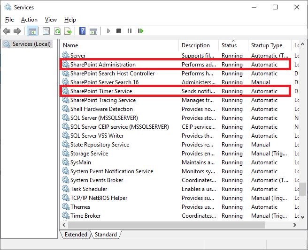Click gear icon of SQL Server VSS Writer

tap(66, 135)
